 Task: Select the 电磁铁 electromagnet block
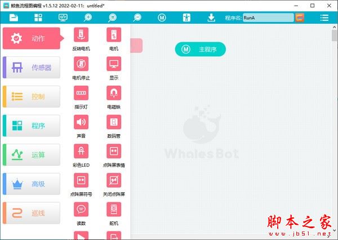(114, 93)
